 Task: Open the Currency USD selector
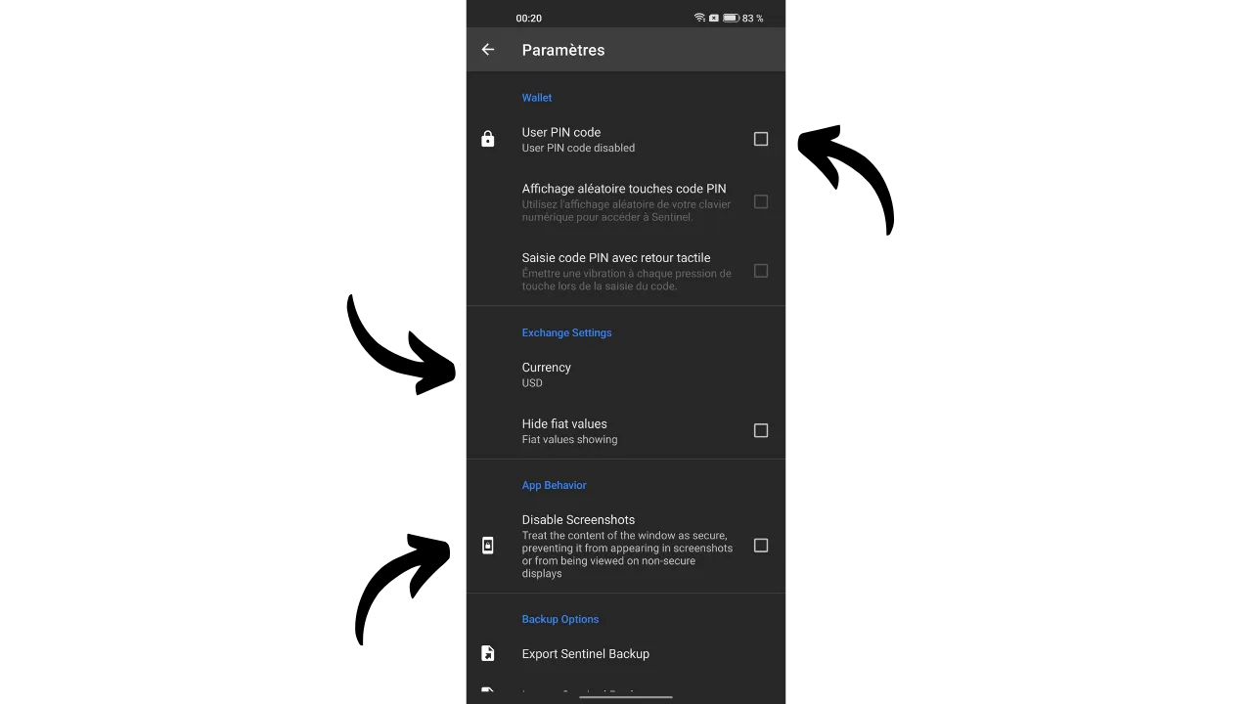click(626, 374)
